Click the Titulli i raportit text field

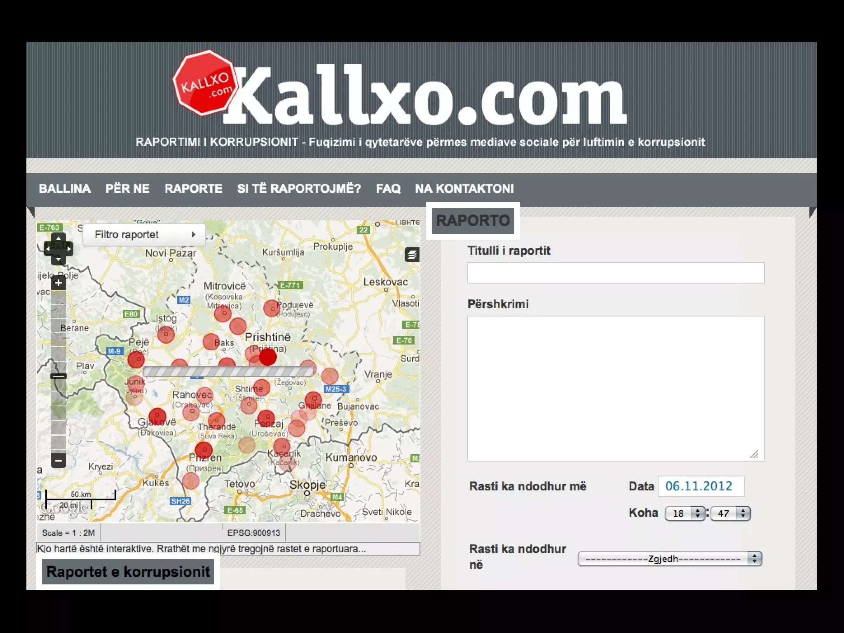tap(616, 273)
